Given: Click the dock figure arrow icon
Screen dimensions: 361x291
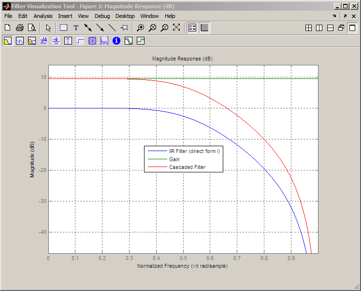Looking at the screenshot, I should tap(334, 16).
